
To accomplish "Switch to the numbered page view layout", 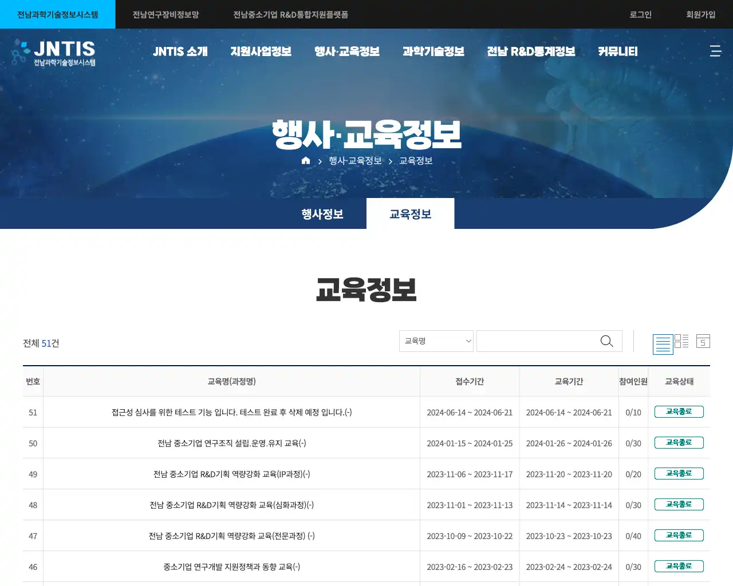I will [x=703, y=342].
